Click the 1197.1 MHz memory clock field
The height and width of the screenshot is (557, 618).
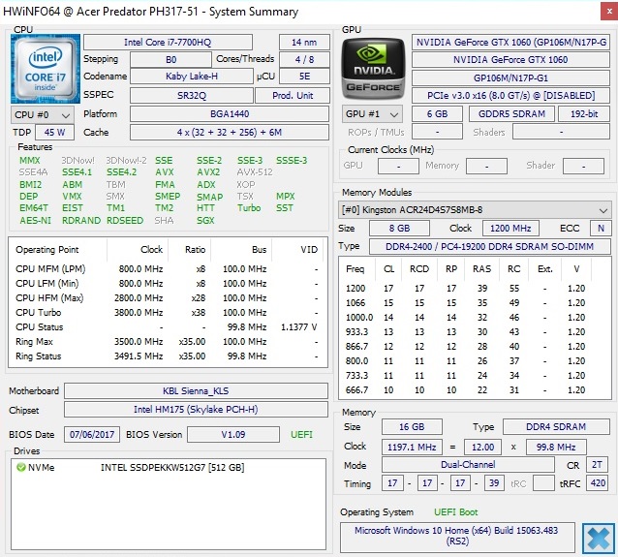tap(412, 447)
